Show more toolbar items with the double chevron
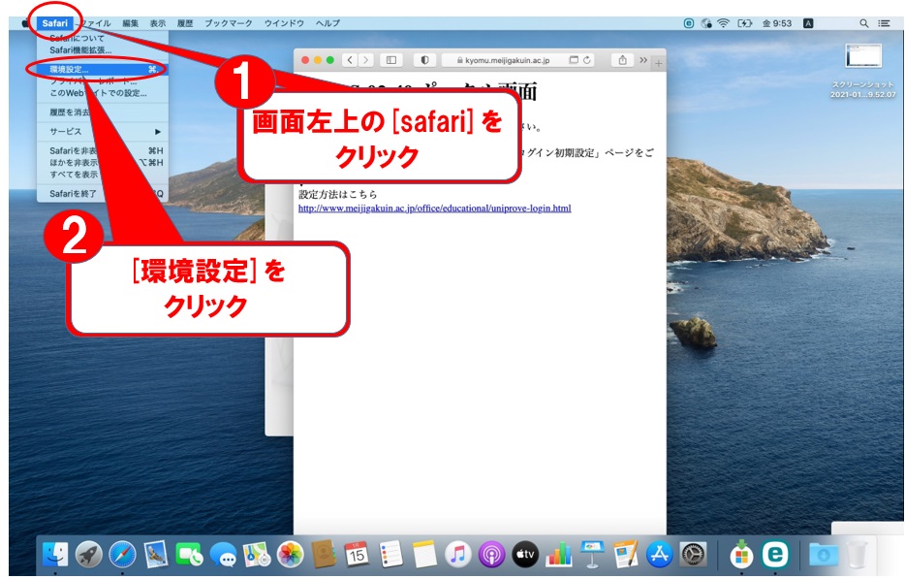The image size is (905, 579). [x=643, y=60]
